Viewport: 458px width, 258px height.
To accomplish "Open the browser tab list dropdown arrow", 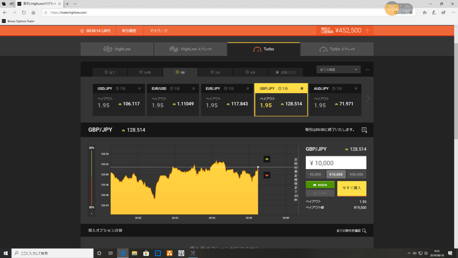I will [x=75, y=4].
